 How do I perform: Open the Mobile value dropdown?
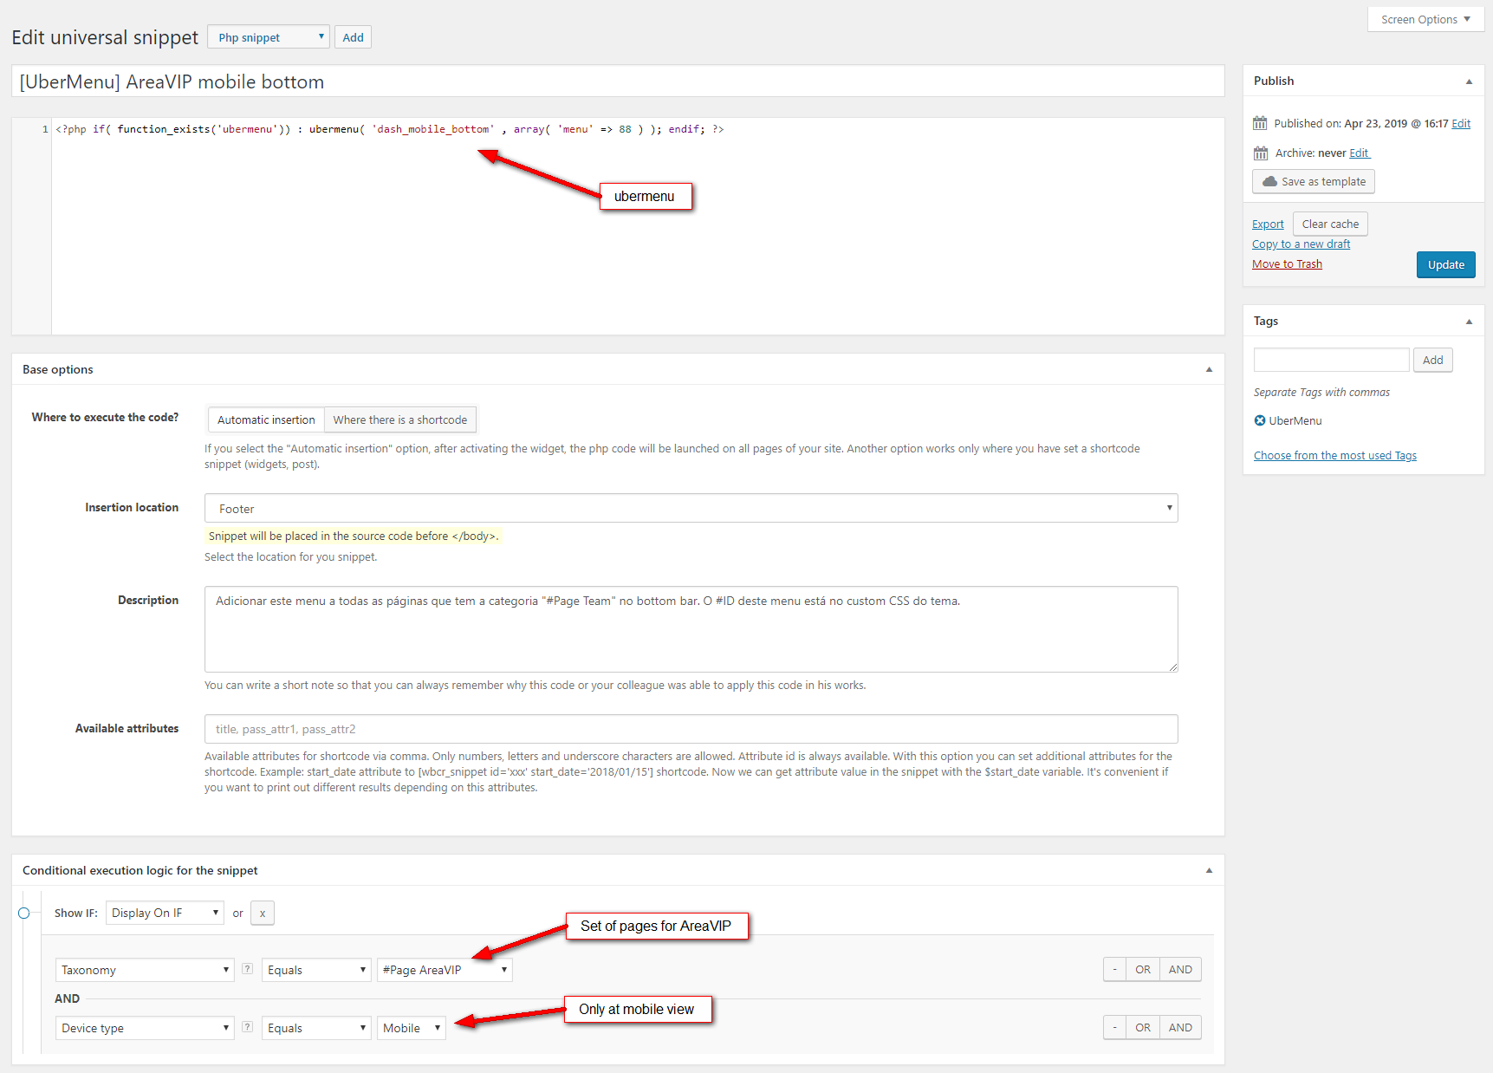[x=412, y=1028]
